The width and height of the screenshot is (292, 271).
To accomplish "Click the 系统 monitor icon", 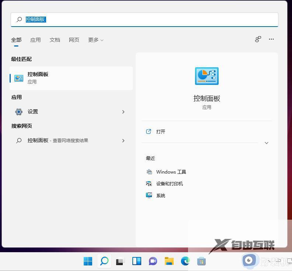I will (149, 195).
